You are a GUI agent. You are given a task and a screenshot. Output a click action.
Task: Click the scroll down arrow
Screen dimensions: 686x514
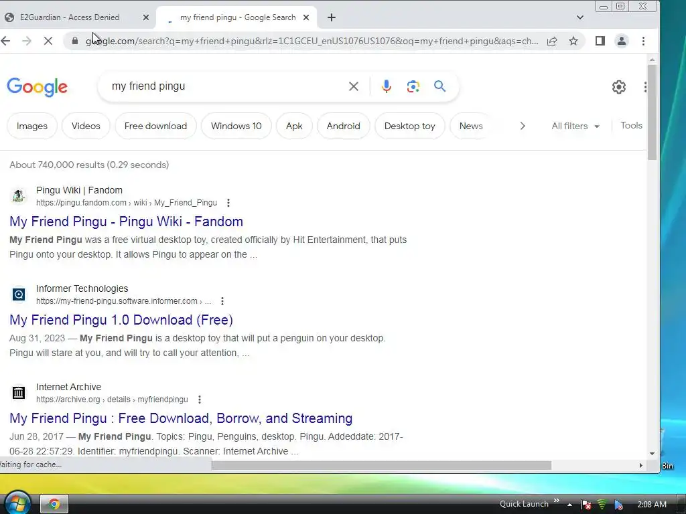[652, 454]
